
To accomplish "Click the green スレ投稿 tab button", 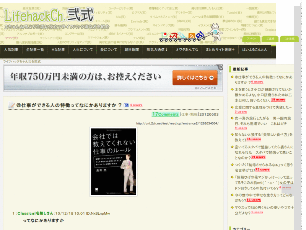I will click(x=289, y=39).
